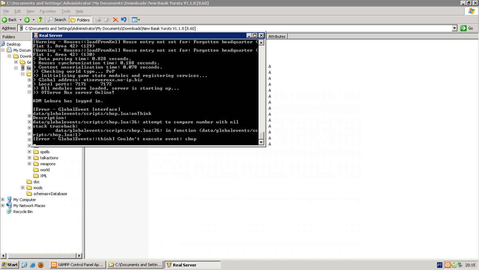Open Recycle Bin in the tree

(23, 211)
